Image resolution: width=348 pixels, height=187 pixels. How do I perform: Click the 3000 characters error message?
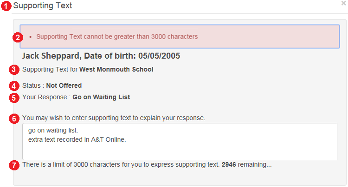pyautogui.click(x=117, y=36)
